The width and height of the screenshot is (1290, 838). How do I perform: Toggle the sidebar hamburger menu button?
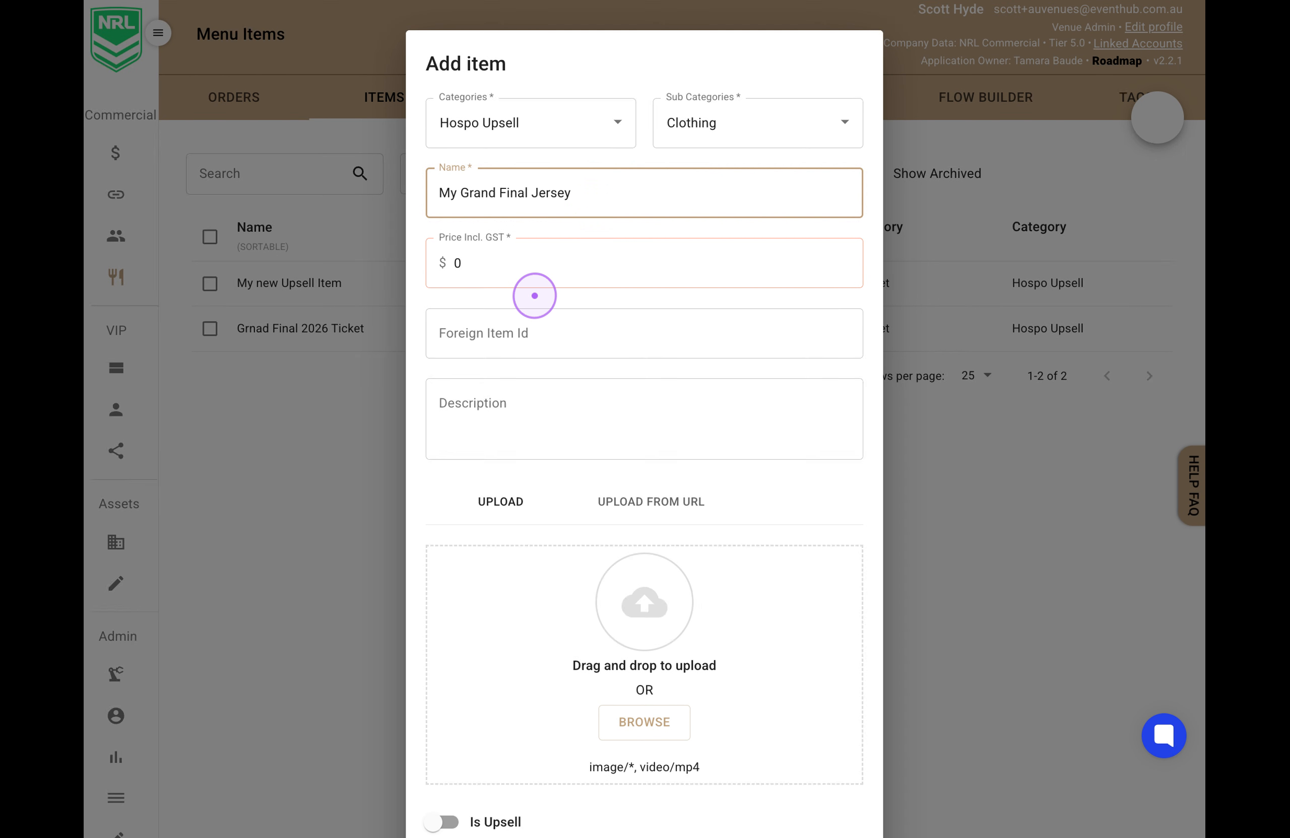158,33
